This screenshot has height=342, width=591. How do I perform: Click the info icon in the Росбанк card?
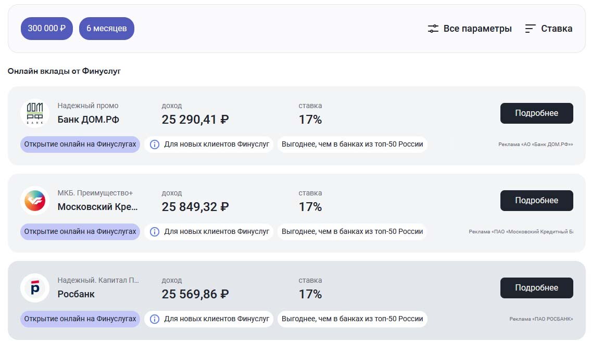click(x=154, y=319)
